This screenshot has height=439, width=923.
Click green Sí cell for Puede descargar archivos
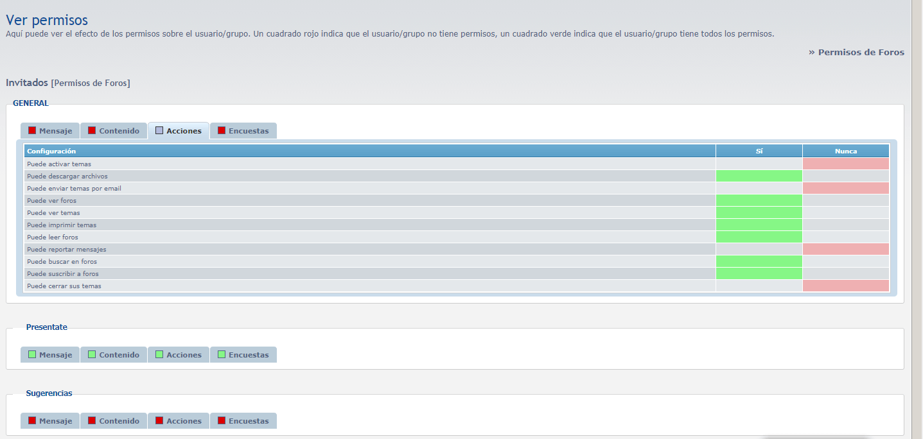click(759, 176)
